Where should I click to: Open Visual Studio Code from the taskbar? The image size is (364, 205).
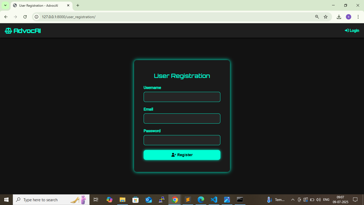click(x=214, y=200)
